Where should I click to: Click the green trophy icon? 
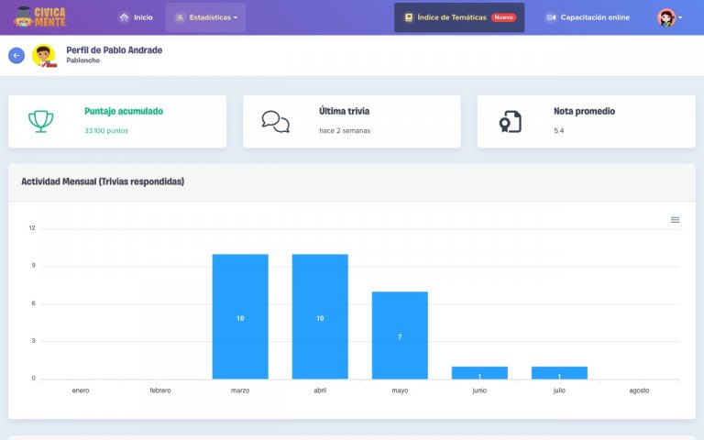[41, 121]
